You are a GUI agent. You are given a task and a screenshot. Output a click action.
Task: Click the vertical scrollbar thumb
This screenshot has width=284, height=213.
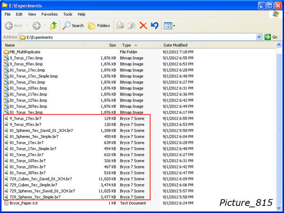pos(279,130)
